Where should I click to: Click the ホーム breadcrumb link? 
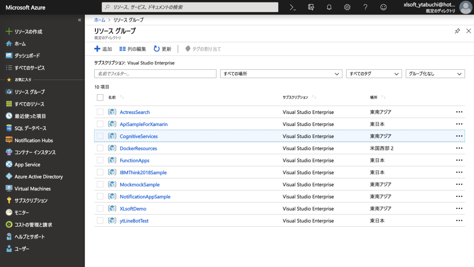click(100, 20)
